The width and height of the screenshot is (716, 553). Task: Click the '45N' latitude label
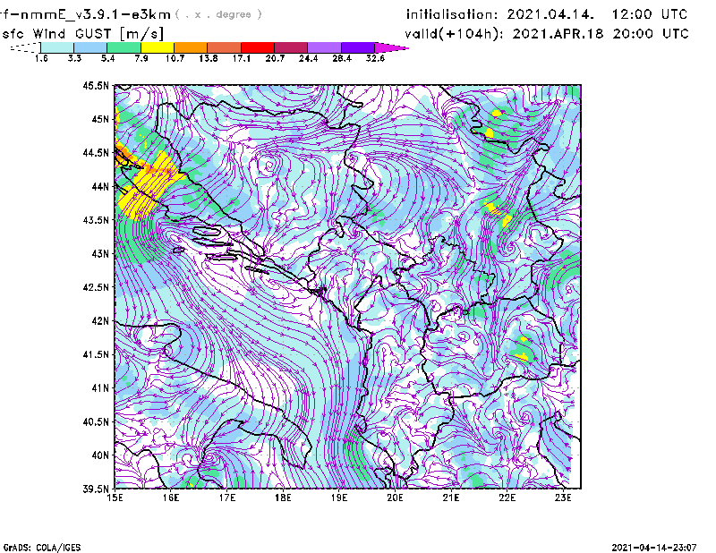101,119
